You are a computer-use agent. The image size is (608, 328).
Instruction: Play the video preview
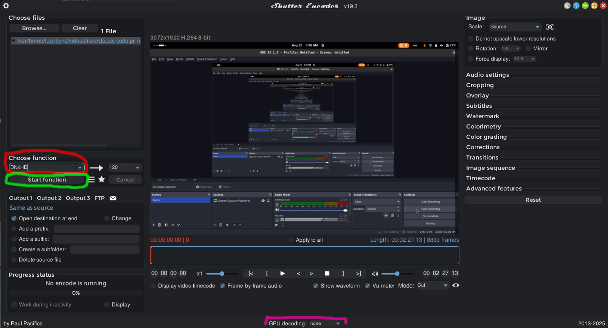tap(282, 273)
